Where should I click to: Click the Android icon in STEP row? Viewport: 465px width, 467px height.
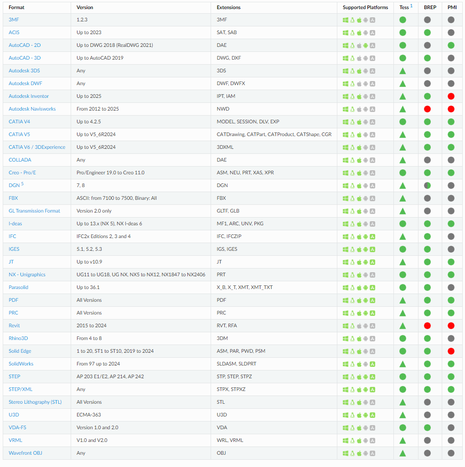366,377
